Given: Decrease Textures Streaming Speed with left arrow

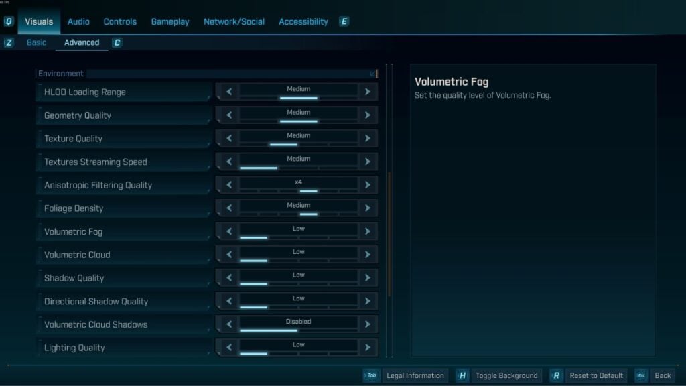Looking at the screenshot, I should click(x=229, y=162).
